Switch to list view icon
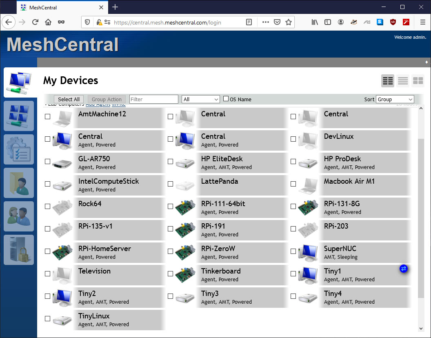 [x=403, y=81]
